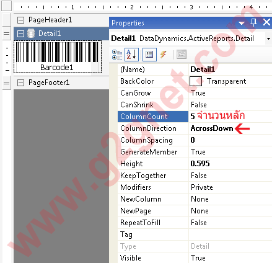Select the PageHeader1 section bar

61,20
